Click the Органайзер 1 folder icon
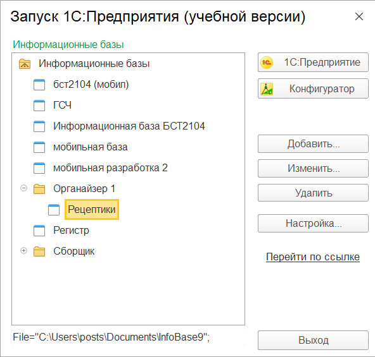Image resolution: width=375 pixels, height=357 pixels. 39,189
